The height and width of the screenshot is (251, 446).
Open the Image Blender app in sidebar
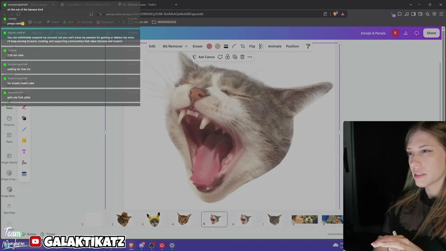pos(9,192)
